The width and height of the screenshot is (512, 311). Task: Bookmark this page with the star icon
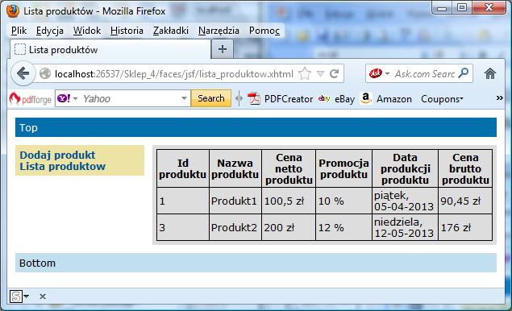(305, 74)
